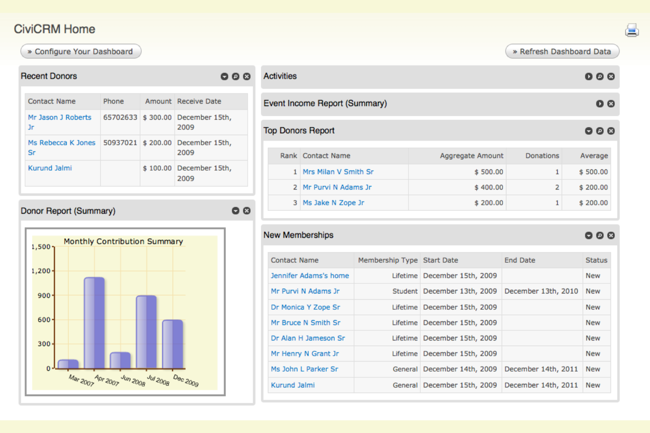This screenshot has width=650, height=433.
Task: Expand the Activities dashlet
Action: 589,76
